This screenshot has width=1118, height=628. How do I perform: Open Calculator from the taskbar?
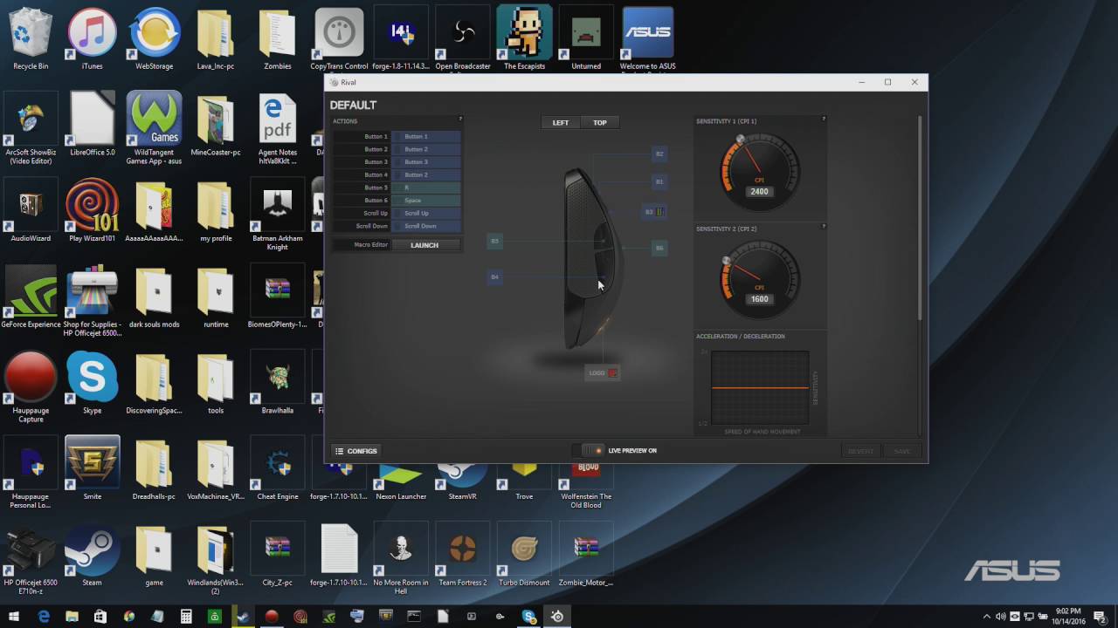pyautogui.click(x=186, y=616)
